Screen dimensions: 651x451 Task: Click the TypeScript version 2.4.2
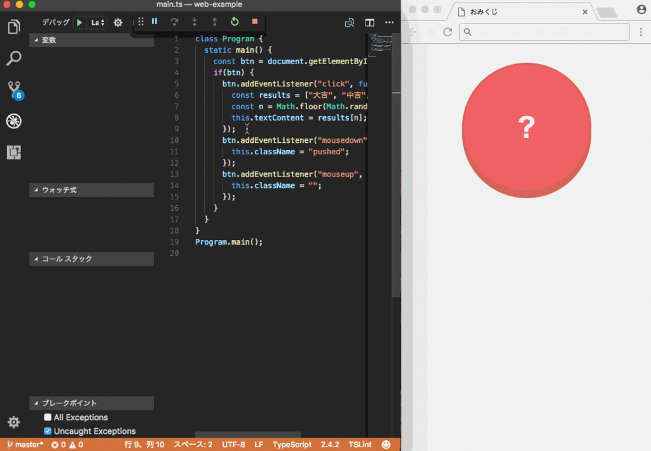330,445
